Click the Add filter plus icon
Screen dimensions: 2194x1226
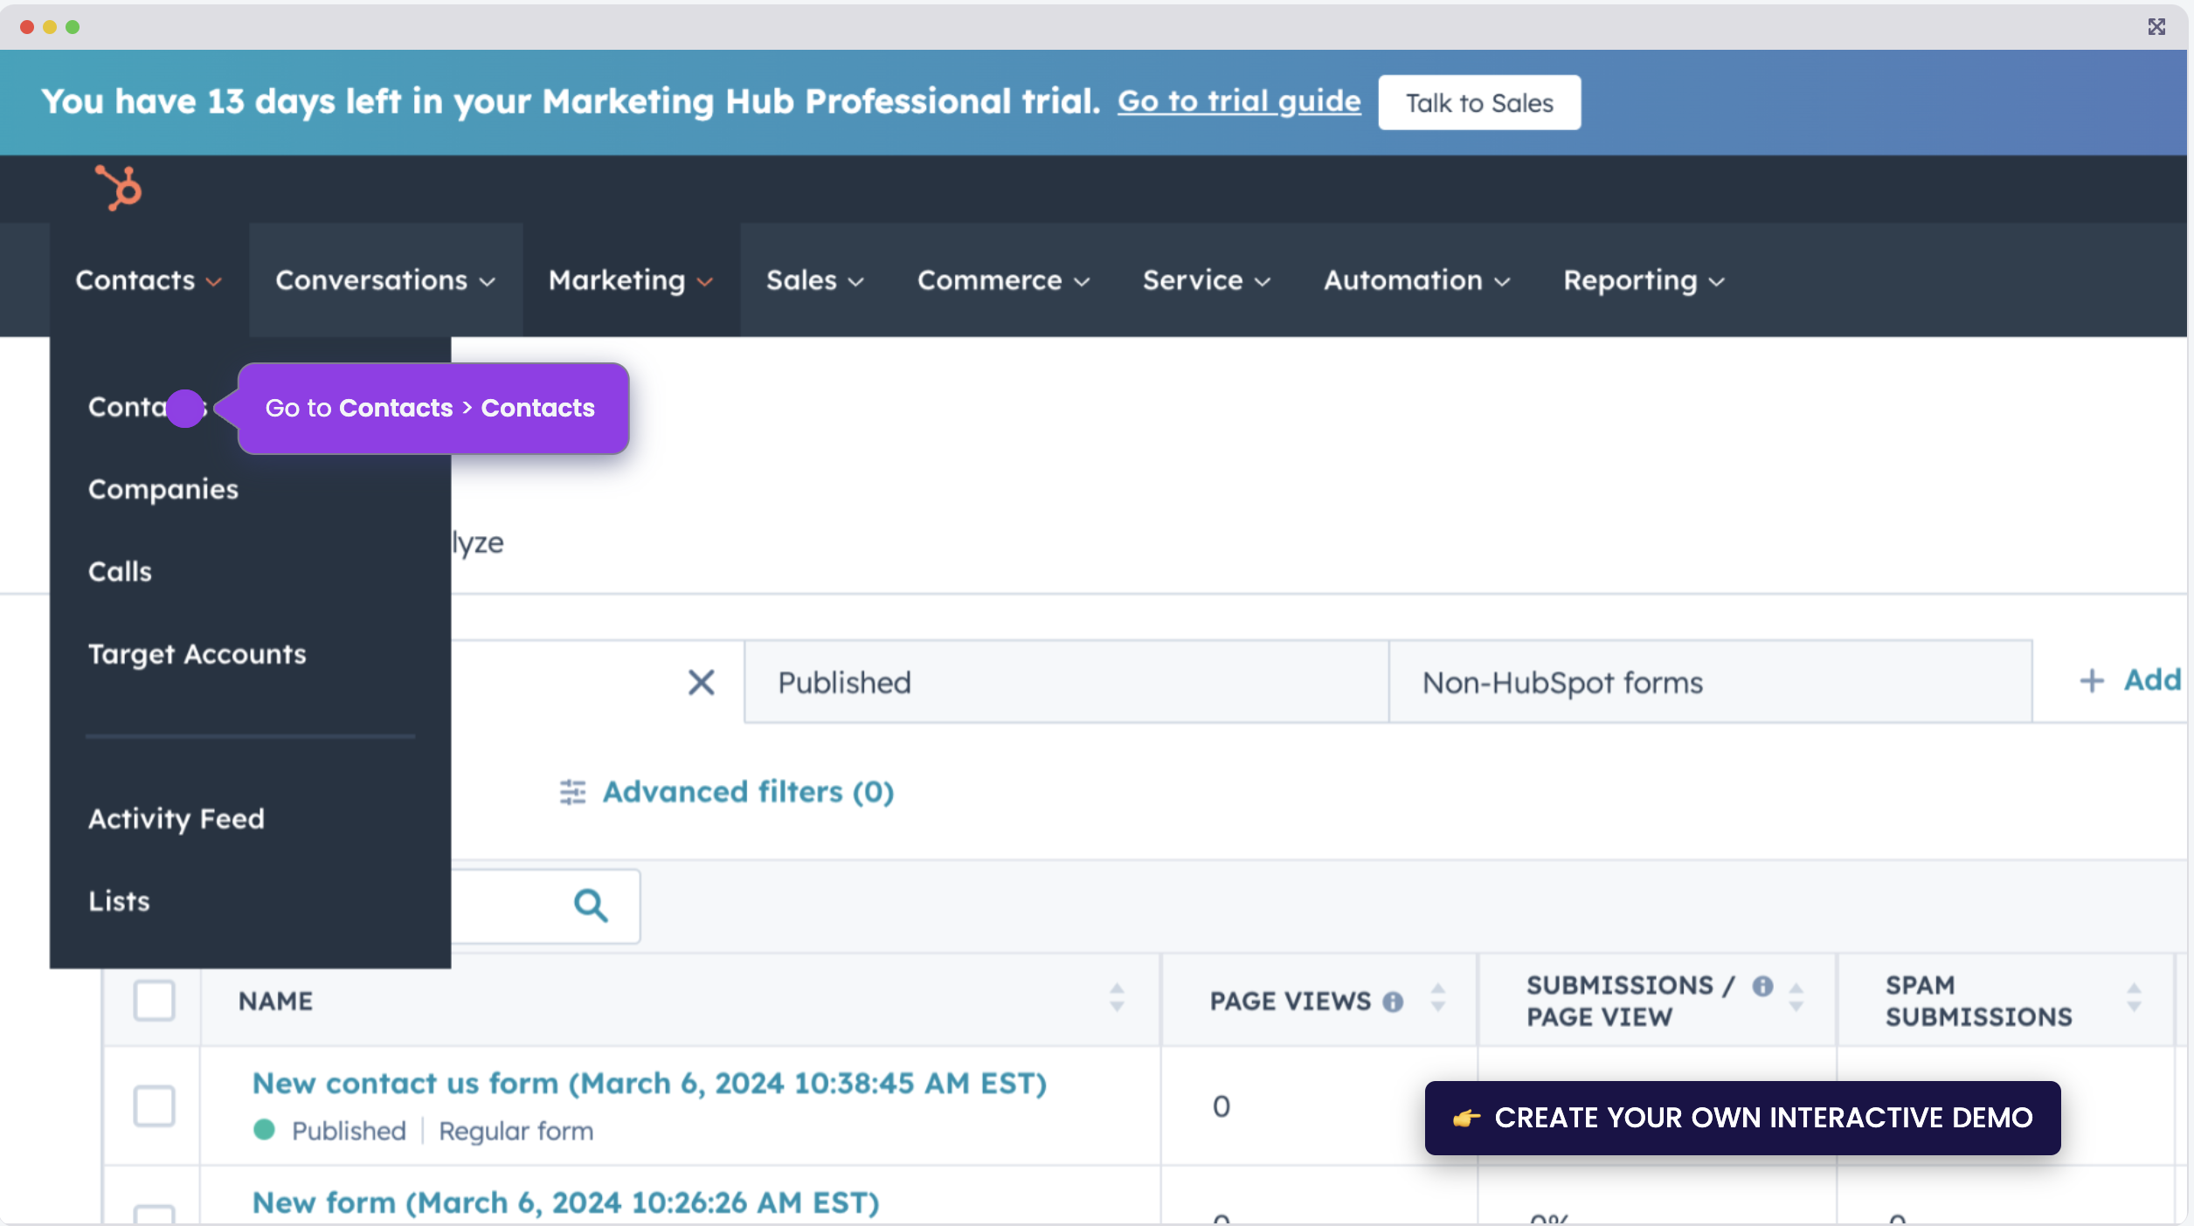tap(2092, 680)
